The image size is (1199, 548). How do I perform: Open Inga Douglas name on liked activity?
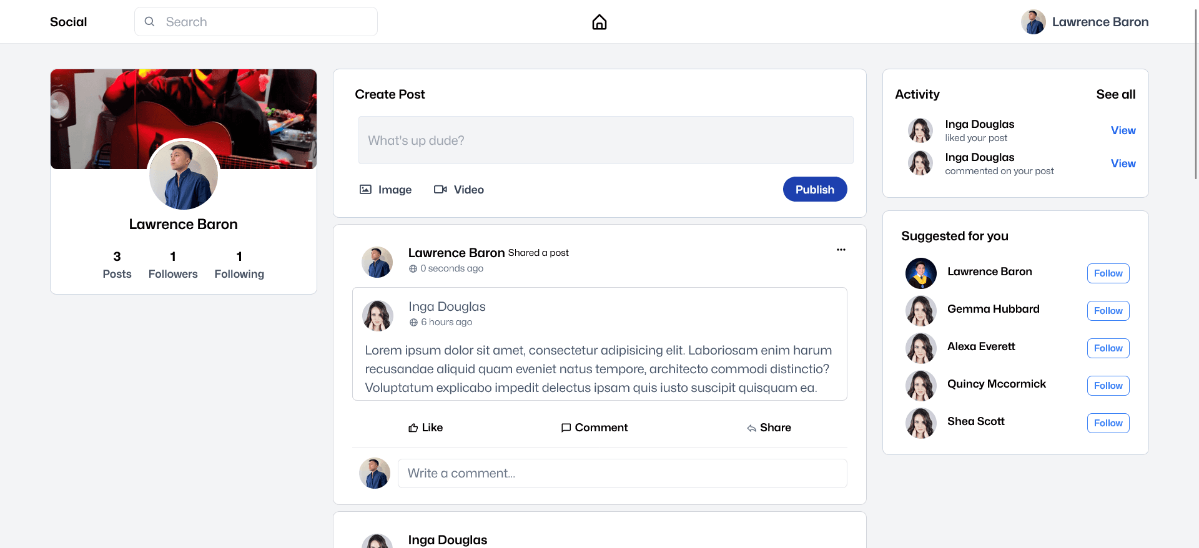pos(980,124)
